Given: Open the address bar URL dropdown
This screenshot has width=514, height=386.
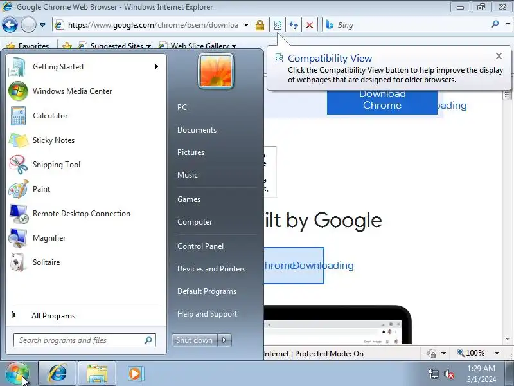Looking at the screenshot, I should coord(246,25).
